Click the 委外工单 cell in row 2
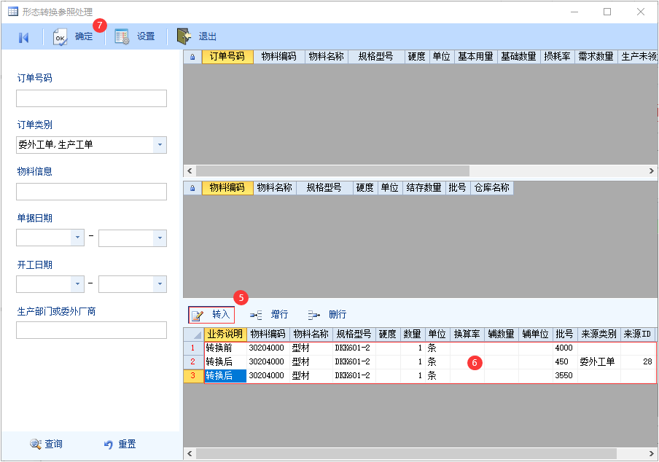The width and height of the screenshot is (659, 462). click(x=598, y=361)
